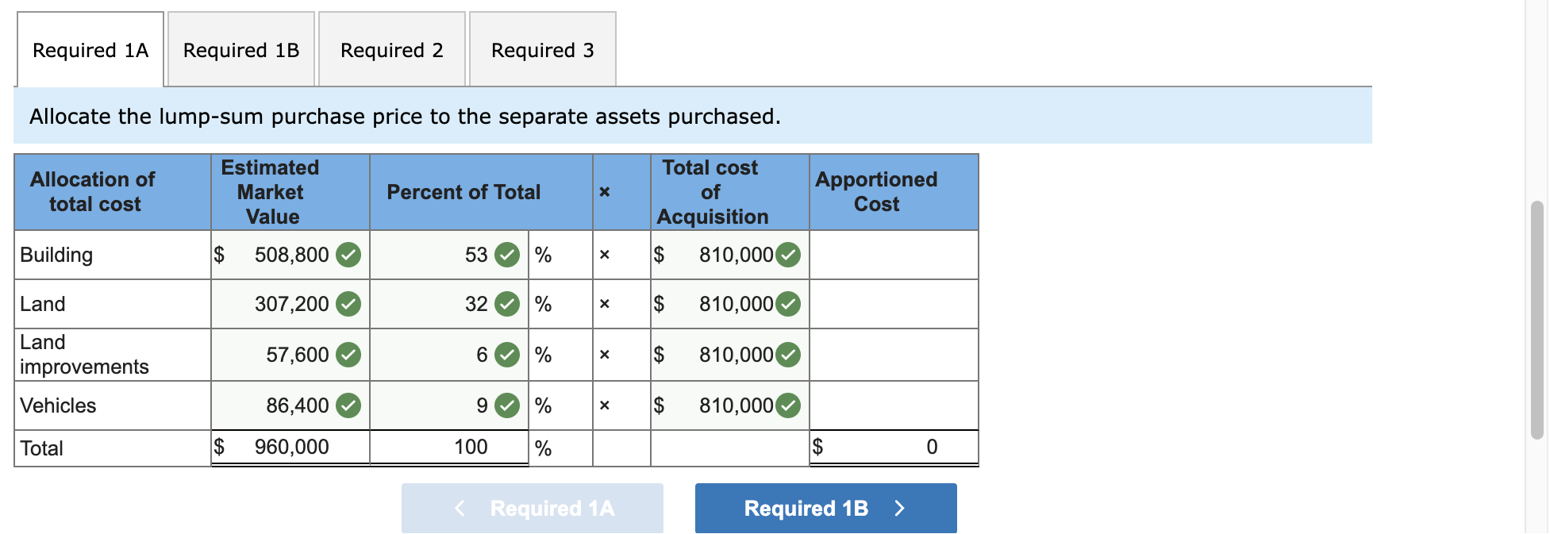Click the checkmark beside Land improvements' 57,600 value

[x=348, y=355]
